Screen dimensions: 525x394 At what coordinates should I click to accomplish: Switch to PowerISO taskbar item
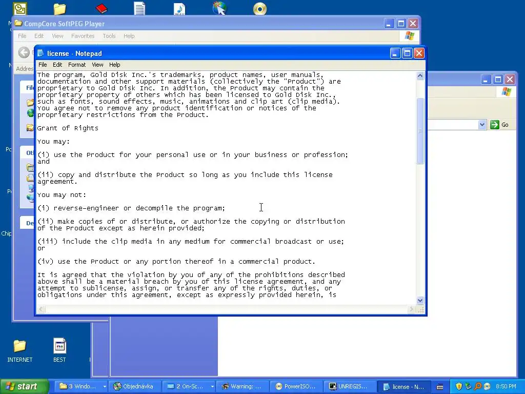click(296, 386)
